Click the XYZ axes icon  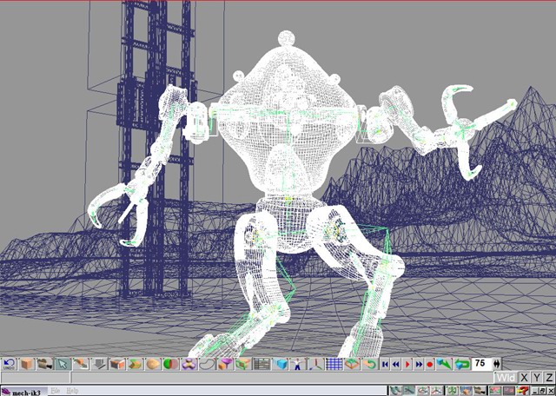click(315, 365)
